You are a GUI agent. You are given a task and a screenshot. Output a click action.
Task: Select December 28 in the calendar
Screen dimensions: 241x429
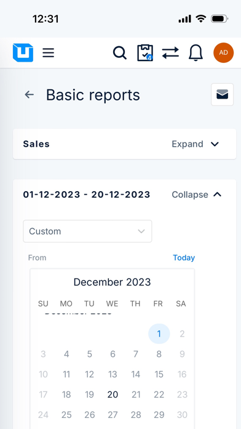tap(136, 415)
